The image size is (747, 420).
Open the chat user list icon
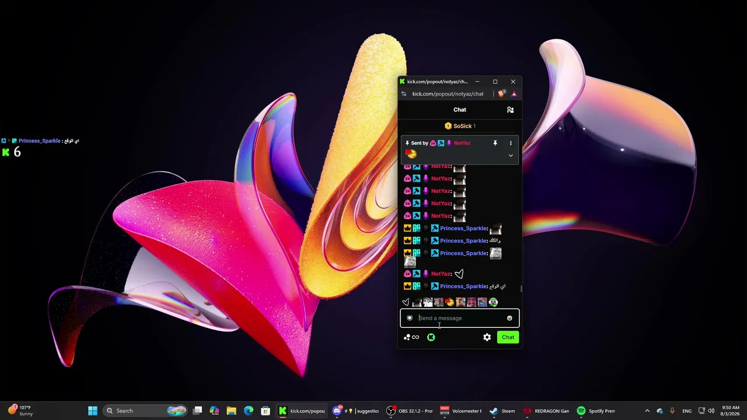[510, 110]
